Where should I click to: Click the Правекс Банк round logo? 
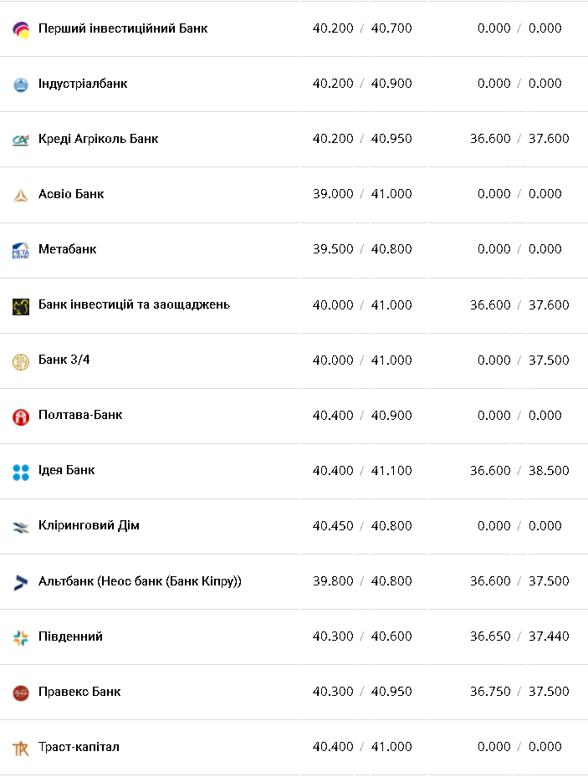click(21, 693)
